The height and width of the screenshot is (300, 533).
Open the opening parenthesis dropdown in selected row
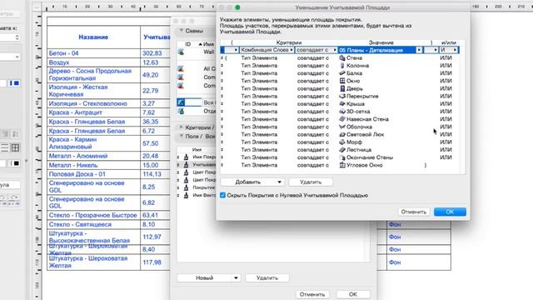(232, 50)
